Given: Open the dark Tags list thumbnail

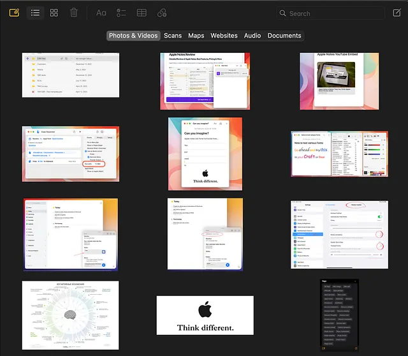Looking at the screenshot, I should point(339,315).
